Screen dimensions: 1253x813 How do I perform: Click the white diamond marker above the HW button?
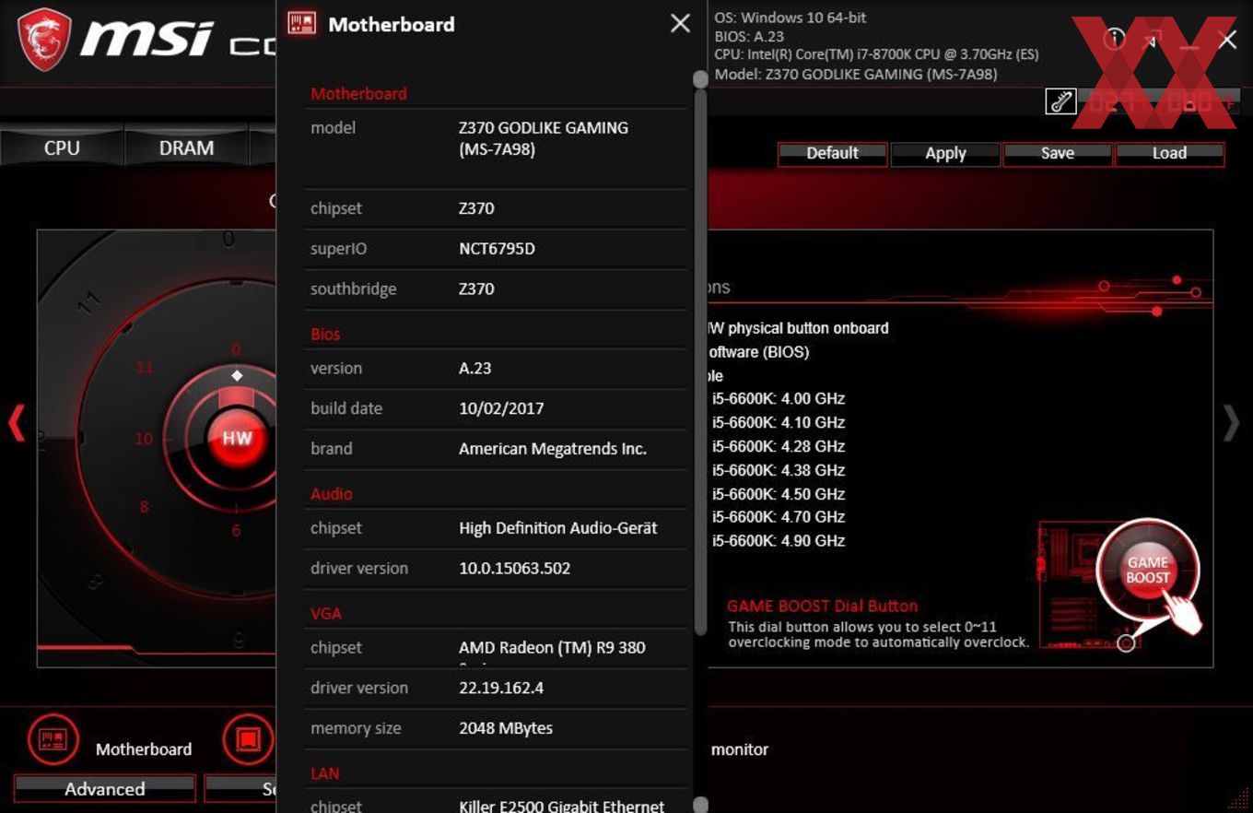point(237,375)
